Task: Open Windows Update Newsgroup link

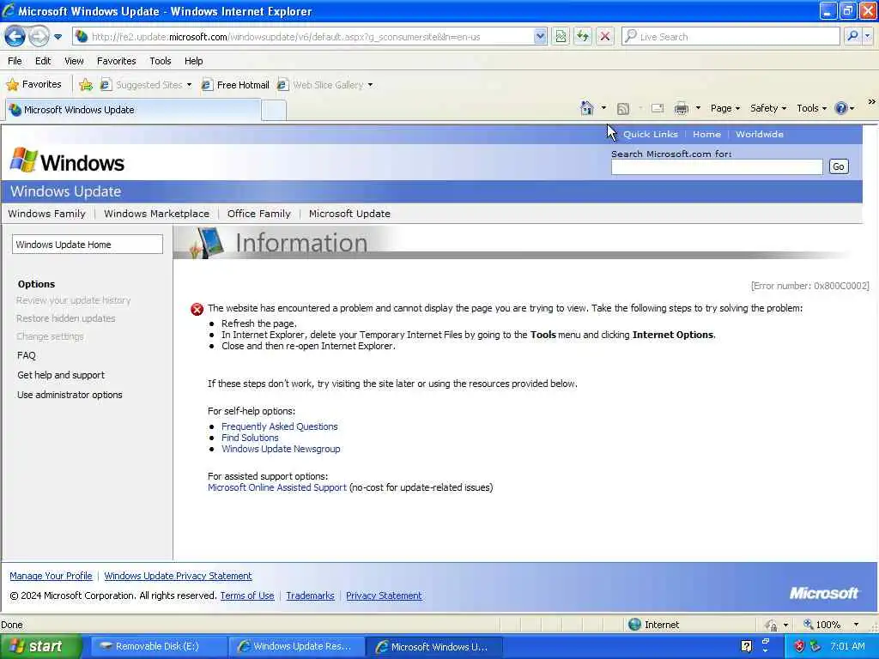Action: (281, 449)
